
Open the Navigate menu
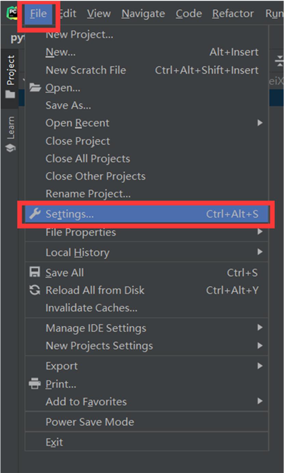143,13
